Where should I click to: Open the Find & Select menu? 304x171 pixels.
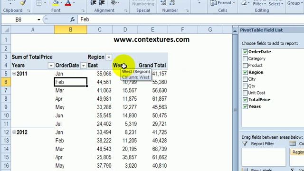276,4
